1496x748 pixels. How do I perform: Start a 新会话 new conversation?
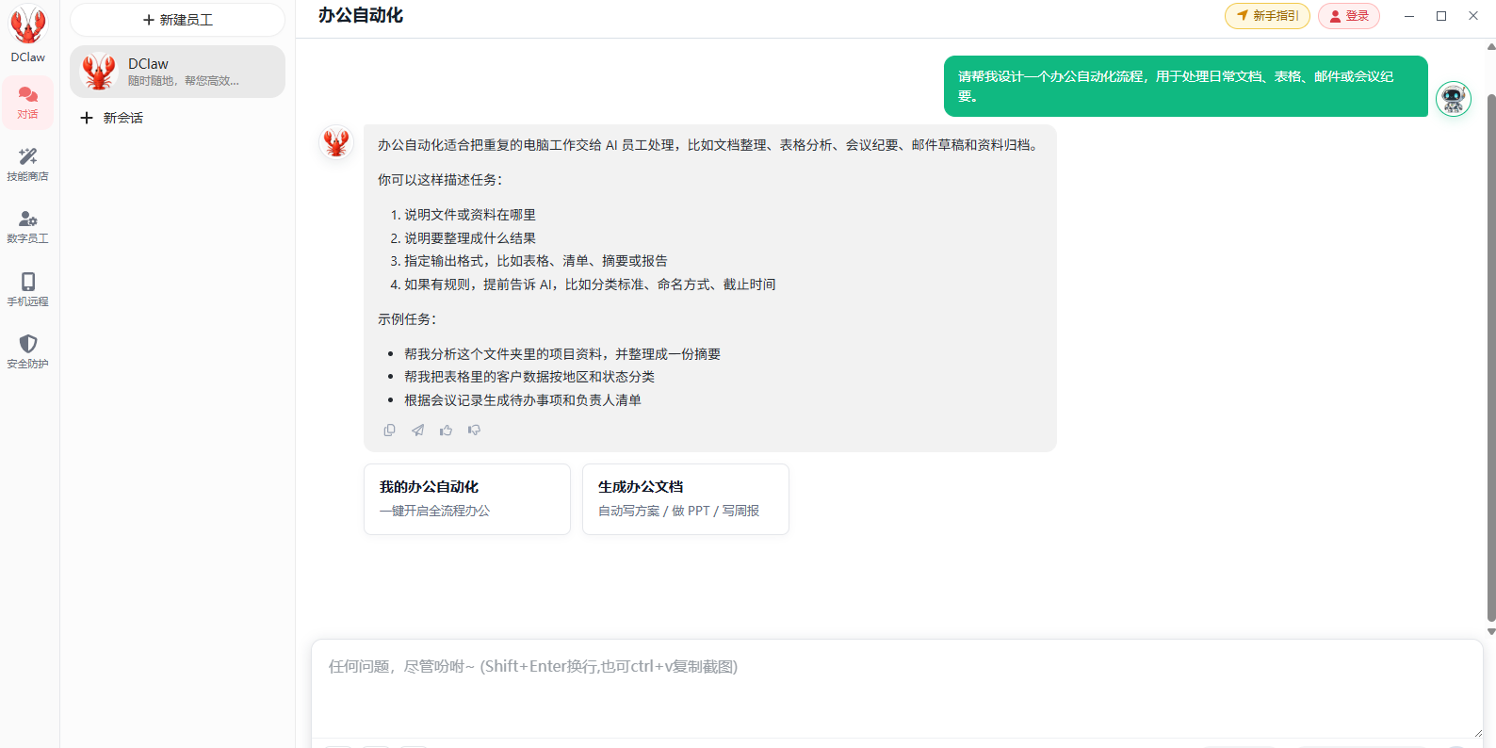(112, 118)
